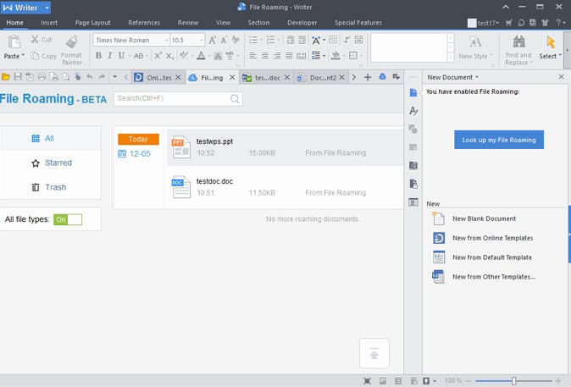This screenshot has height=387, width=571.
Task: Open the font size dropdown
Action: pyautogui.click(x=202, y=40)
